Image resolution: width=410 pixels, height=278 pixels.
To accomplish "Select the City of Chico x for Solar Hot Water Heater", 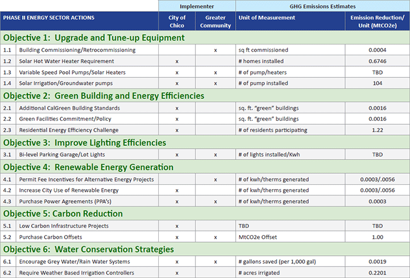I will pos(177,61).
